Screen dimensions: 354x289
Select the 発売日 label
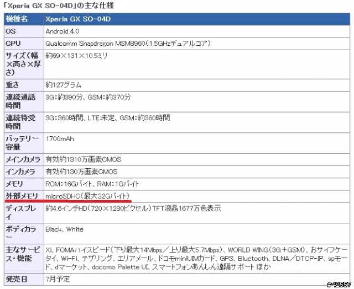point(16,279)
